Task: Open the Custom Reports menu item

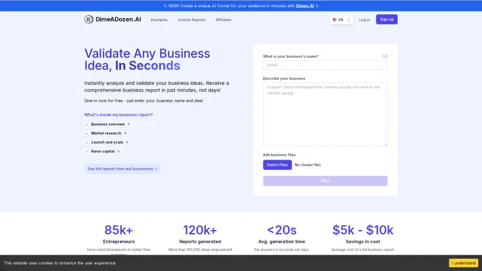Action: tap(192, 20)
